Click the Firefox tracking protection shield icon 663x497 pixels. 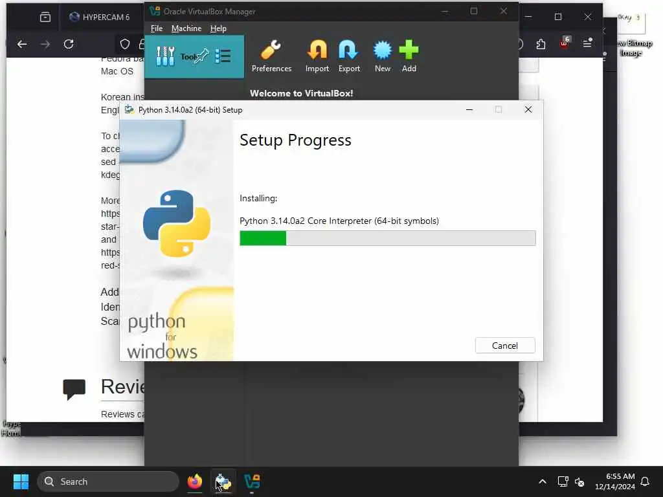click(125, 44)
